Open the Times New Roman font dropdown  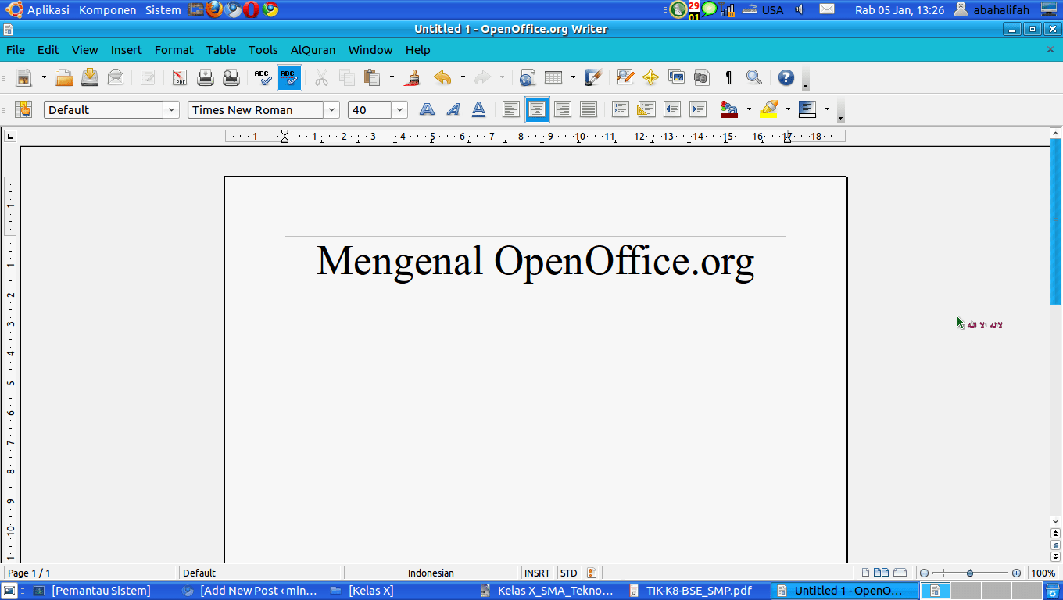[332, 110]
